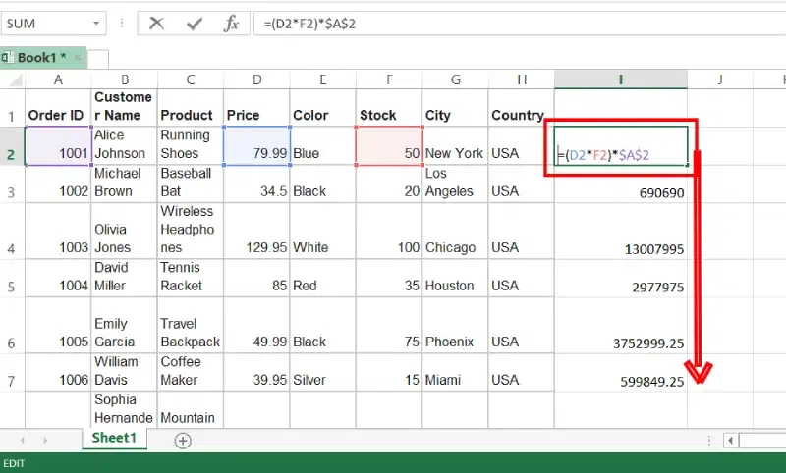The height and width of the screenshot is (473, 786).
Task: Click the Name Box showing SUM
Action: [44, 24]
